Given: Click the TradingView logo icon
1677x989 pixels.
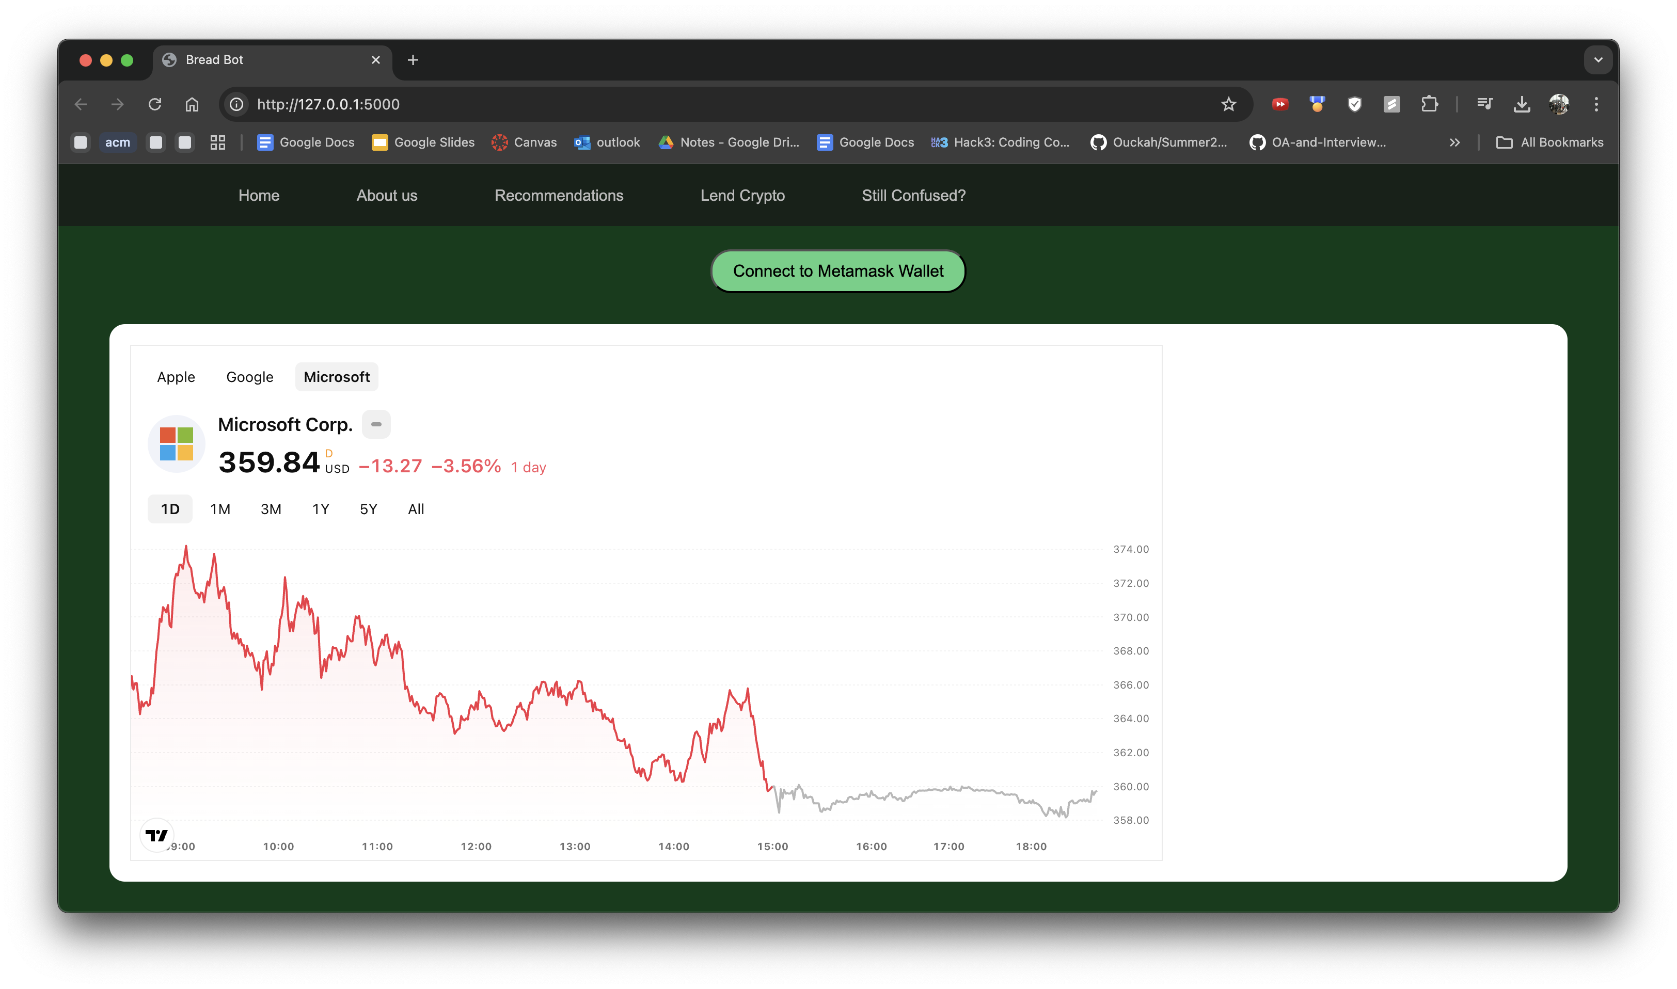Looking at the screenshot, I should point(156,835).
